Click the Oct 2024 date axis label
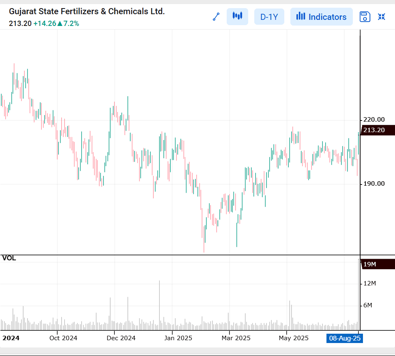 pyautogui.click(x=63, y=338)
